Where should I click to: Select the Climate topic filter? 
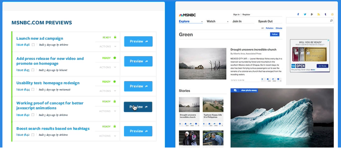[279, 28]
